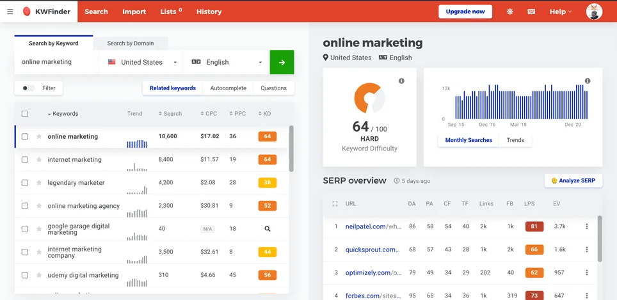The image size is (617, 300).
Task: Open more options for optimizely.com row
Action: click(587, 272)
